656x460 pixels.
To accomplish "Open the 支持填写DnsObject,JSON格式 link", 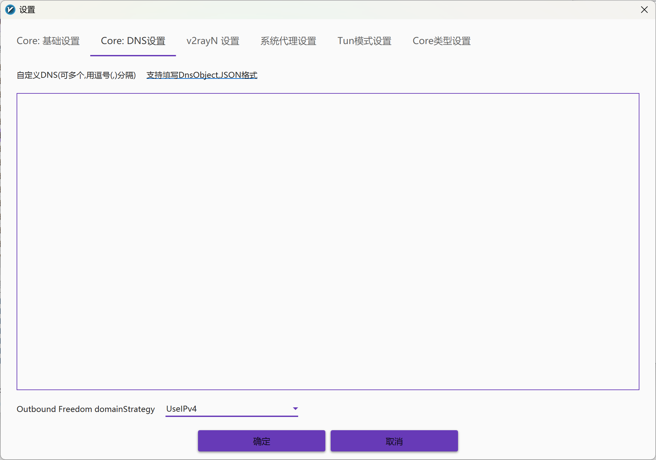I will pyautogui.click(x=202, y=75).
